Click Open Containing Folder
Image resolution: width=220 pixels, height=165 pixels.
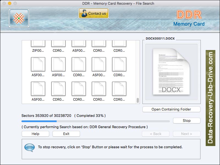(x=171, y=109)
